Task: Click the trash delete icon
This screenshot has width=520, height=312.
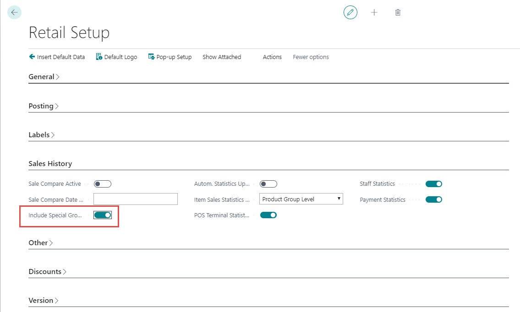Action: [x=398, y=12]
